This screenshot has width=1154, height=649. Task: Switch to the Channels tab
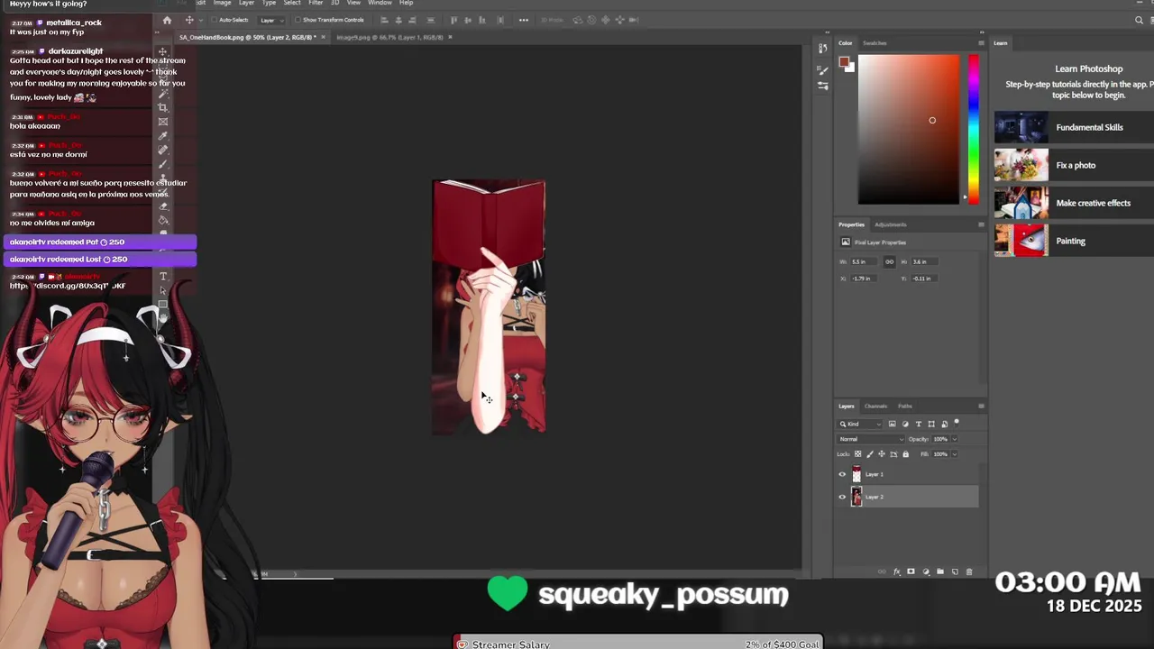pyautogui.click(x=875, y=406)
